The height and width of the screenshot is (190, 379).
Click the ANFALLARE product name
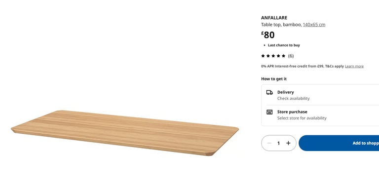click(274, 18)
